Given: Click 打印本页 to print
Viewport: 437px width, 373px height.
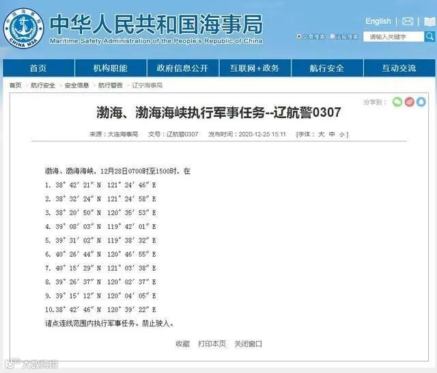Looking at the screenshot, I should (212, 344).
